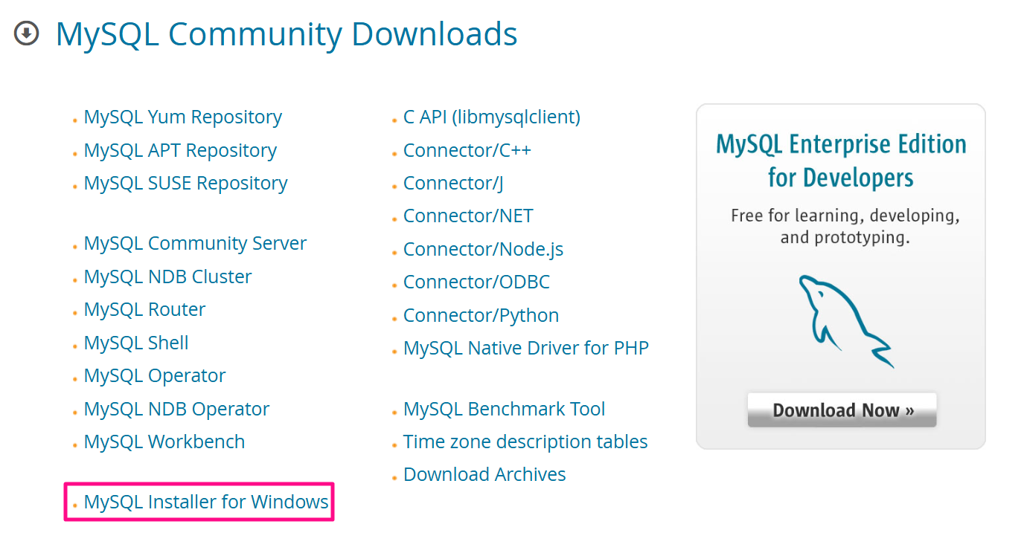Open MySQL Native Driver for PHP link
Screen dimensions: 1024x553
pos(526,348)
